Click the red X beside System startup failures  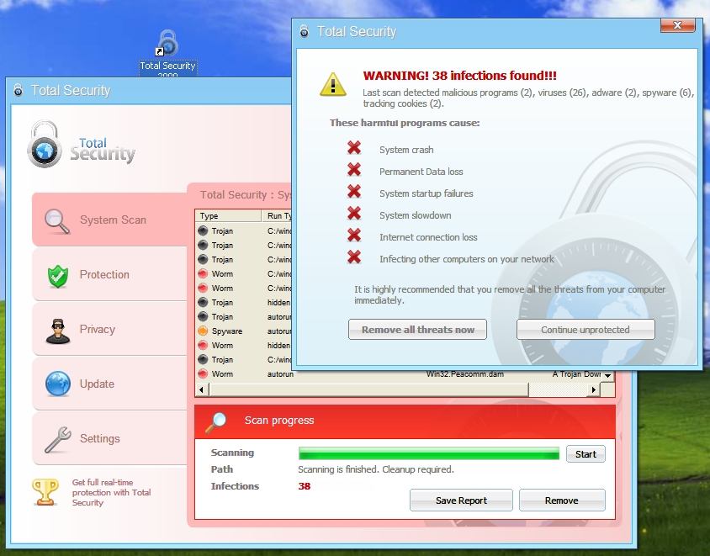click(354, 191)
